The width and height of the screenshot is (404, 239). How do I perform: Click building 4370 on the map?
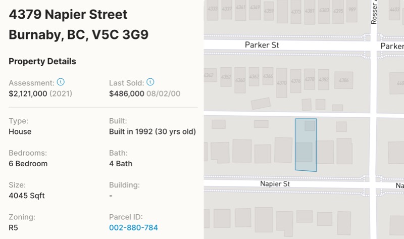point(282,83)
